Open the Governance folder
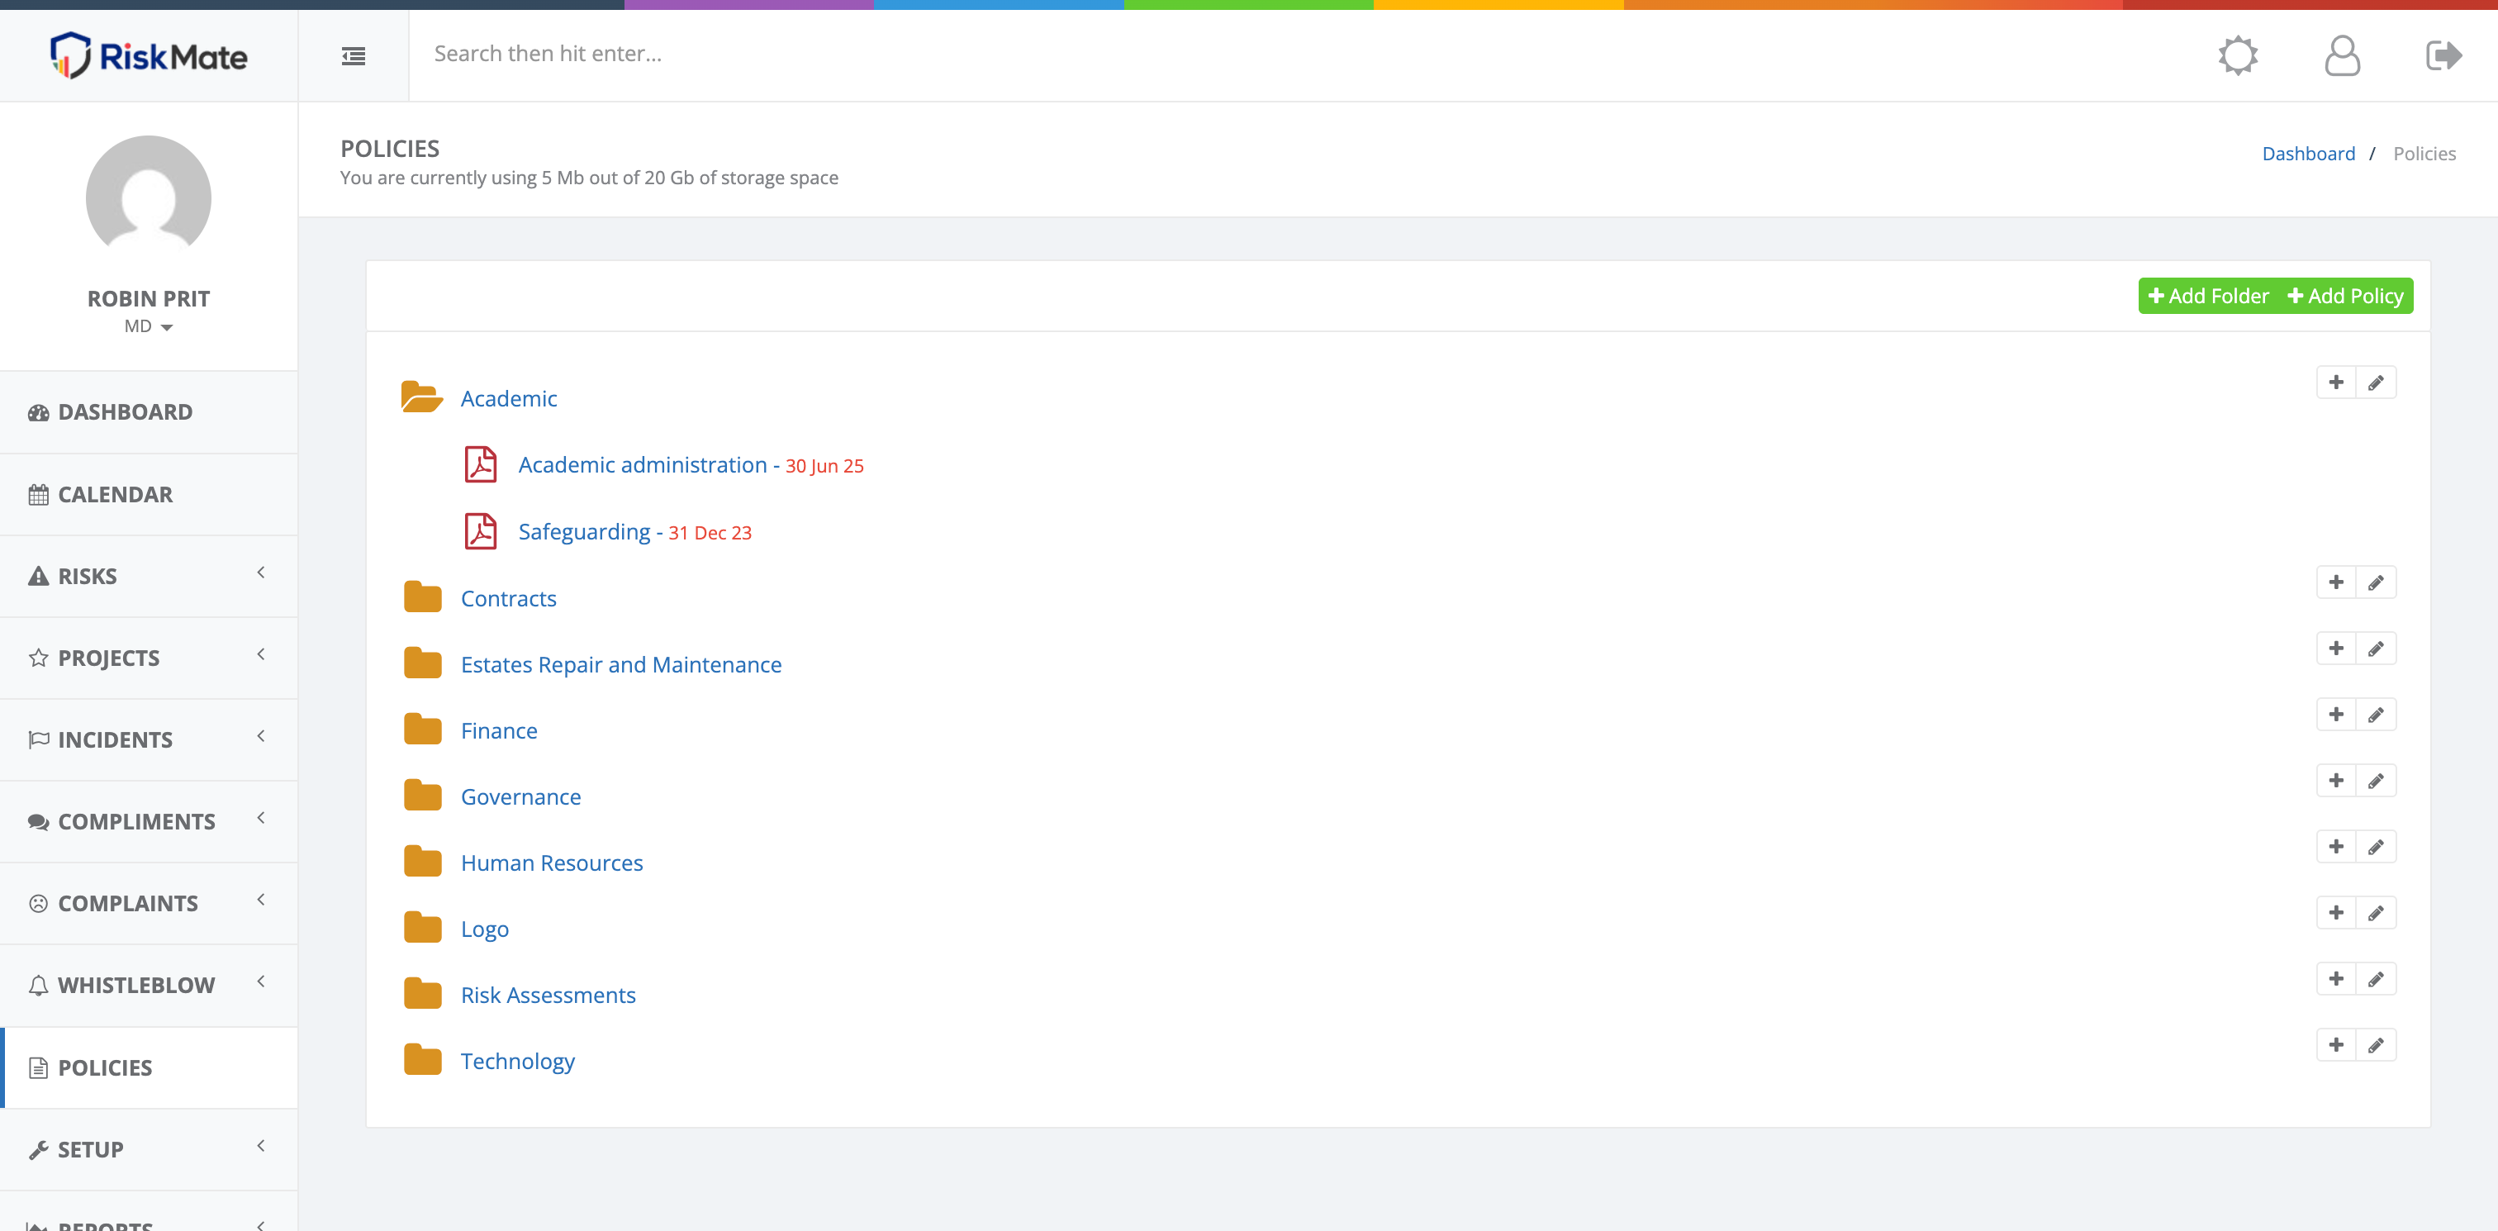 pyautogui.click(x=520, y=796)
